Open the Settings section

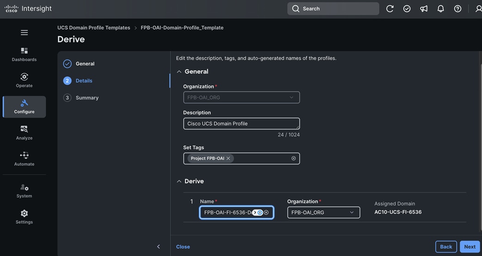click(x=24, y=217)
